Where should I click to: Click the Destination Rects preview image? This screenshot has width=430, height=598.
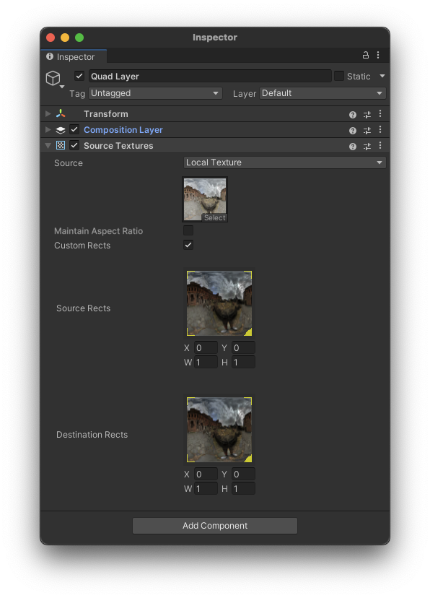click(219, 430)
